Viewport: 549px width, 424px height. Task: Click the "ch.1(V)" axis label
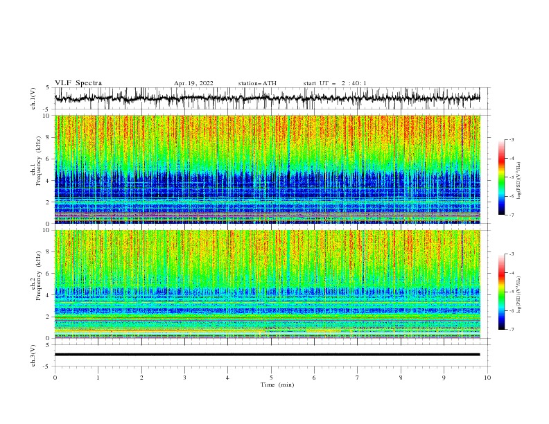[33, 98]
